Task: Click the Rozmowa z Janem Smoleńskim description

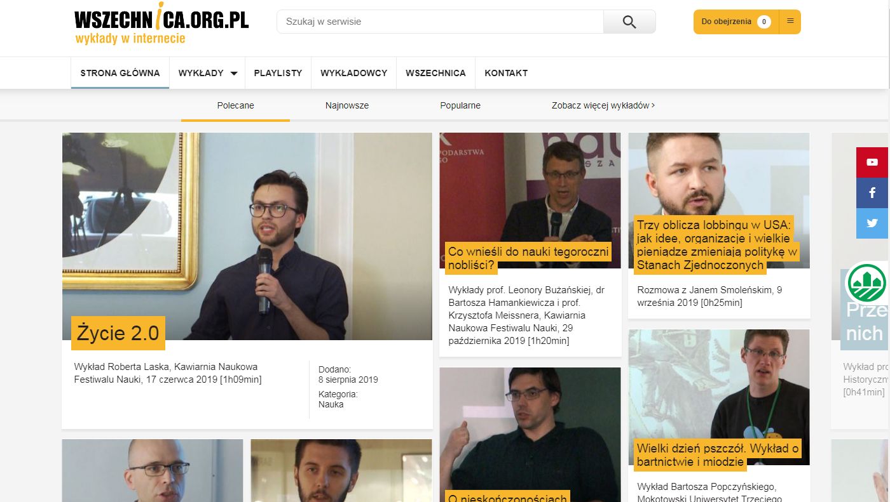Action: [709, 296]
